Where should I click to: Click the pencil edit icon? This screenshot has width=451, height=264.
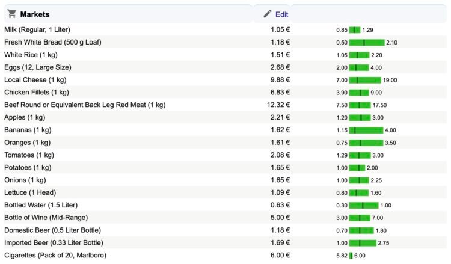coord(268,14)
